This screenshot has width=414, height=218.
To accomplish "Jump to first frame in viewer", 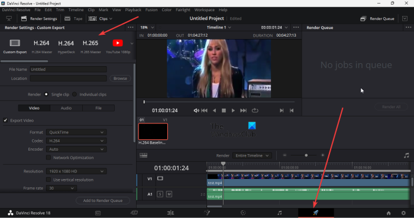I will coord(205,110).
